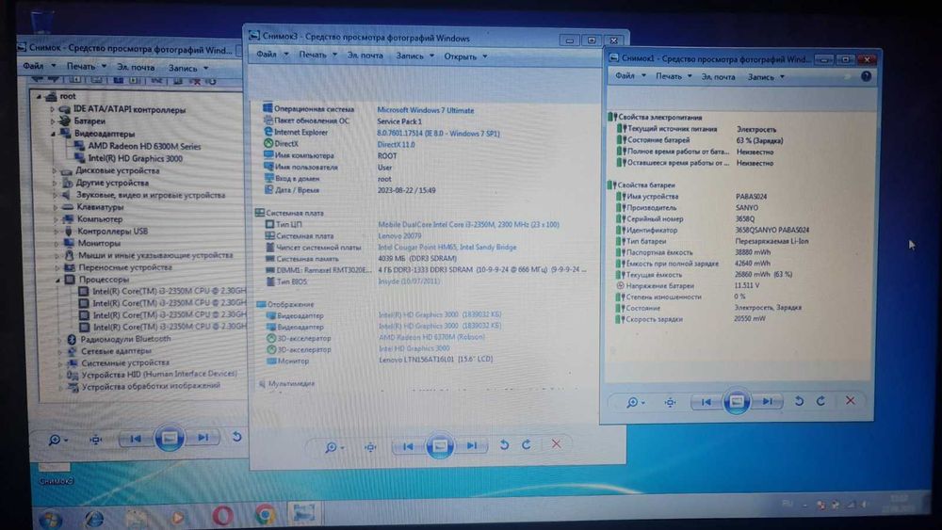Viewport: 942px width, 530px height.
Task: Rotate counterclockwise in Снимок1 window
Action: point(799,401)
